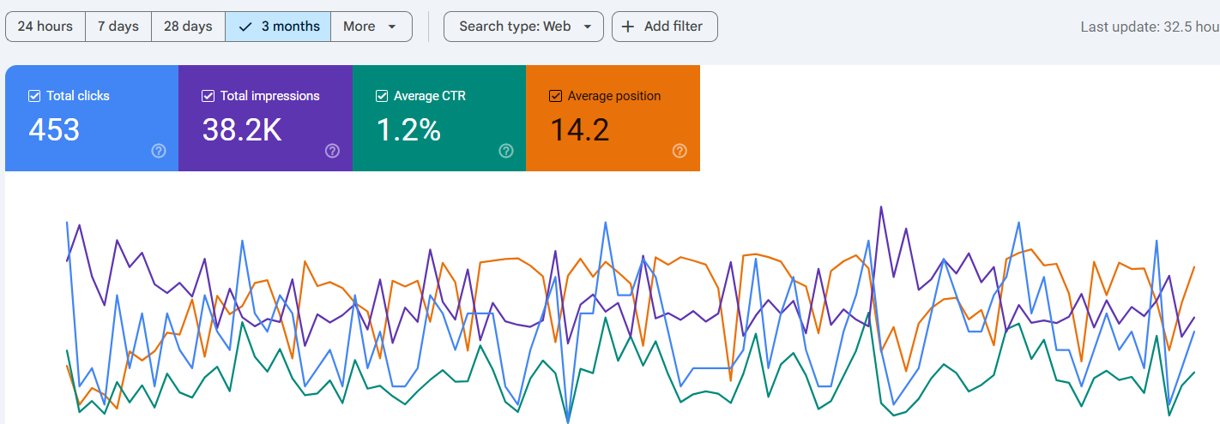Click the orange 14.2 position value
1220x424 pixels.
[x=579, y=130]
